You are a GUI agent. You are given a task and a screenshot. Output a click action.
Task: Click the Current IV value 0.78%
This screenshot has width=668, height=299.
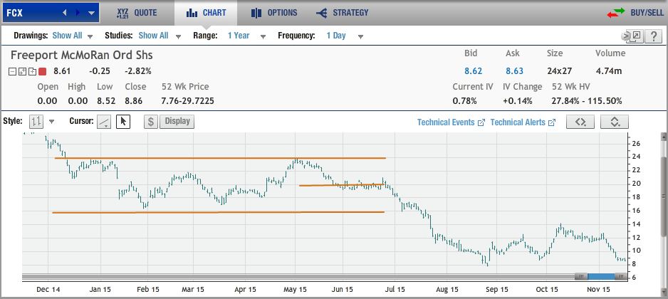tap(464, 101)
